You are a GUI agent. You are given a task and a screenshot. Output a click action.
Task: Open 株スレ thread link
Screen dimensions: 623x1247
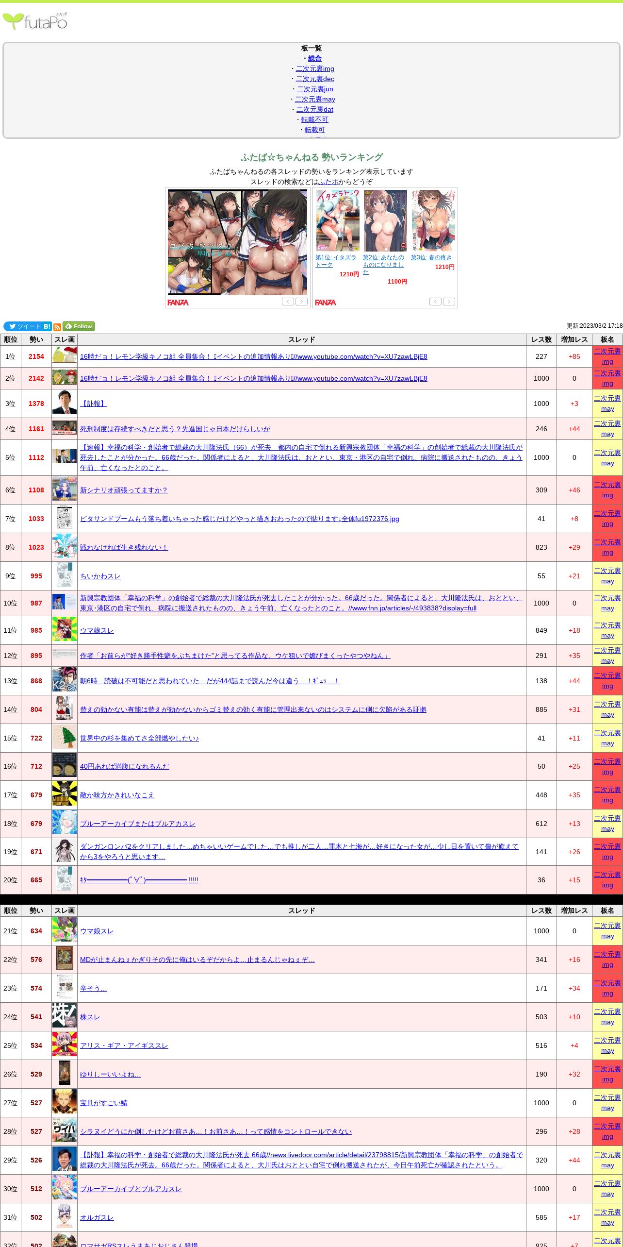pos(90,1017)
